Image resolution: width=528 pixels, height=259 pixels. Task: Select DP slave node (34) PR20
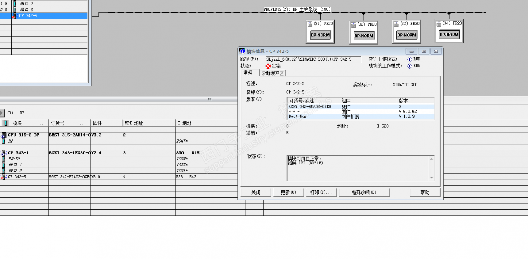449,31
